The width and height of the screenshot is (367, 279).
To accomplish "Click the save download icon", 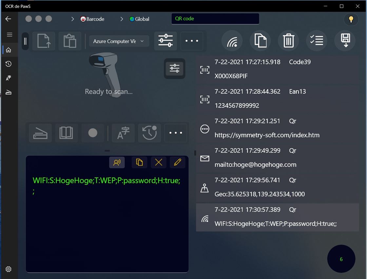I will pyautogui.click(x=345, y=41).
